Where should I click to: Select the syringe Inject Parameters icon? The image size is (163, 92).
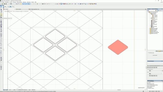point(19,4)
